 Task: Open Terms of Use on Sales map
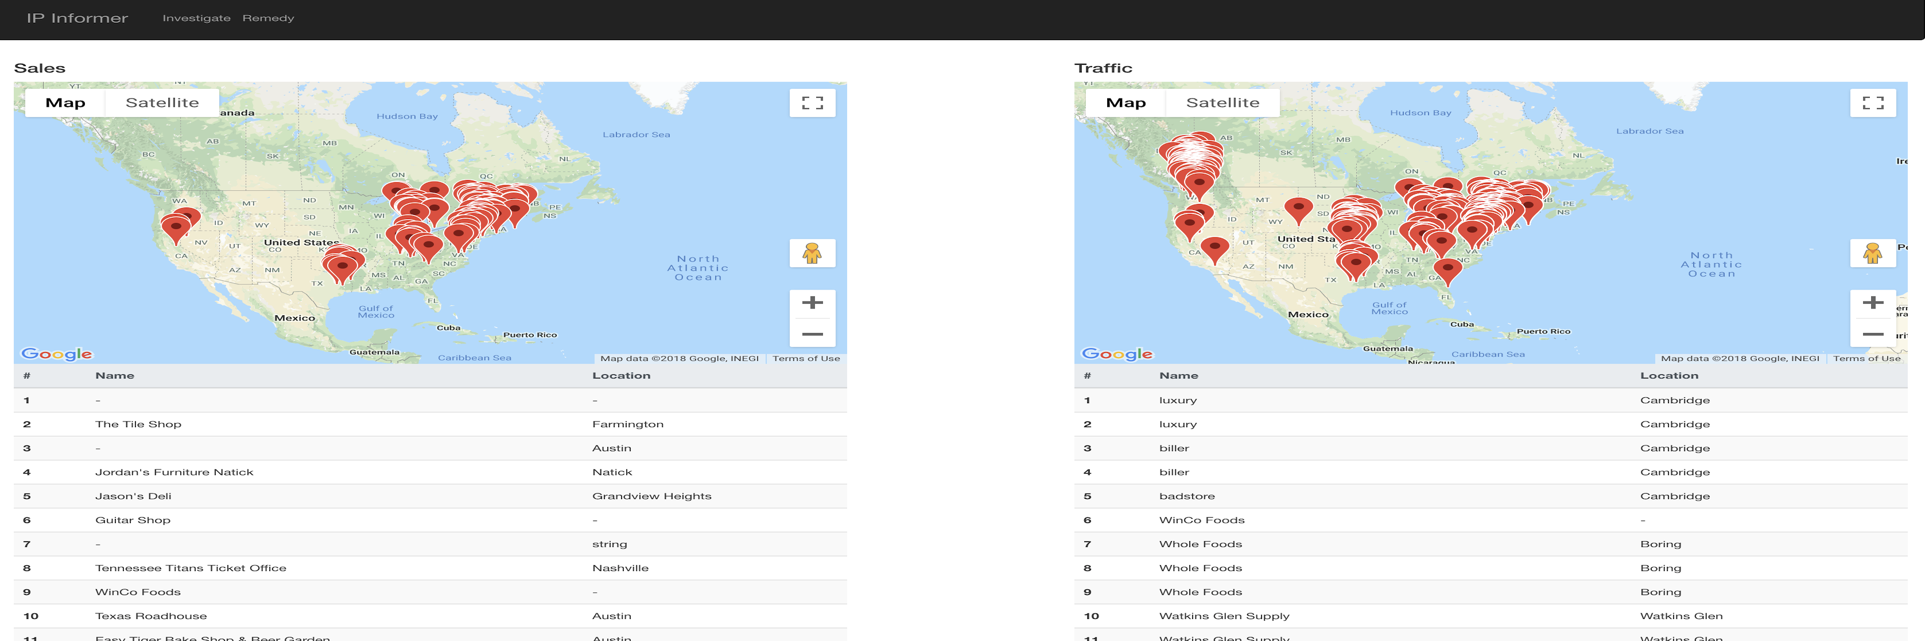point(806,359)
